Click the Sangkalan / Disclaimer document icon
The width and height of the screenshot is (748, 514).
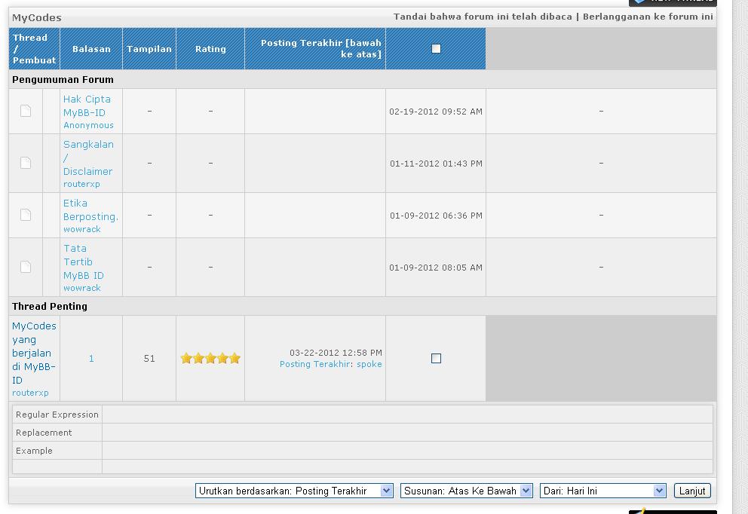pyautogui.click(x=26, y=164)
